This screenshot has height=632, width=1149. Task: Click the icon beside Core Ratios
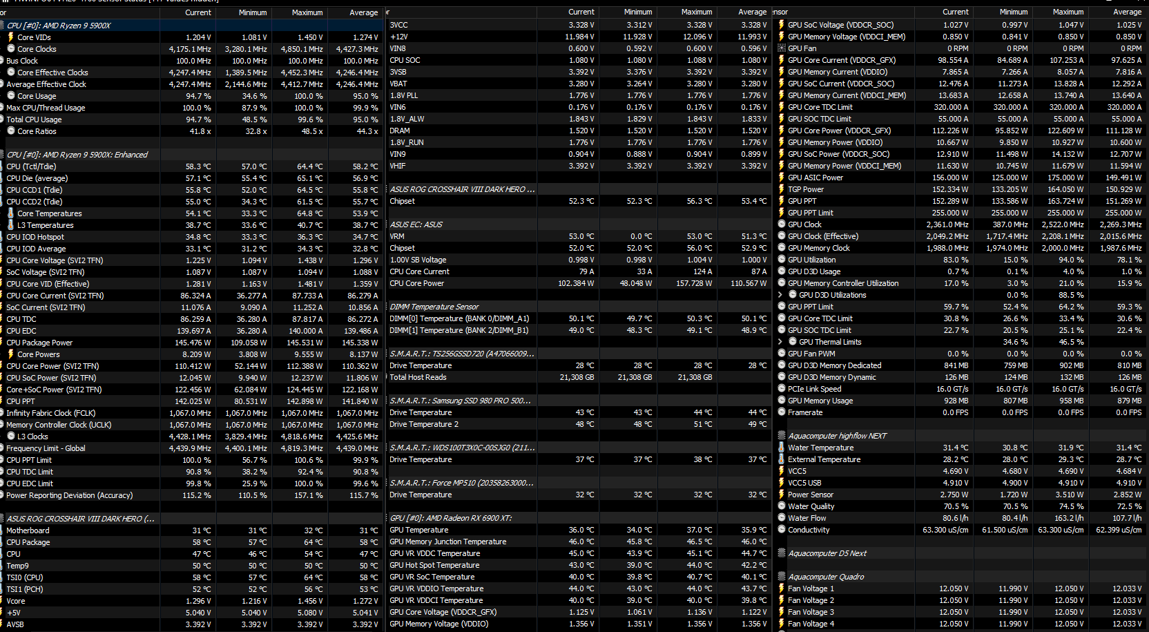(11, 131)
